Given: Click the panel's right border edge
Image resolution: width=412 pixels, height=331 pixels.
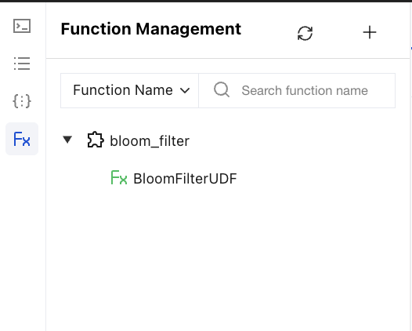Looking at the screenshot, I should point(410,167).
